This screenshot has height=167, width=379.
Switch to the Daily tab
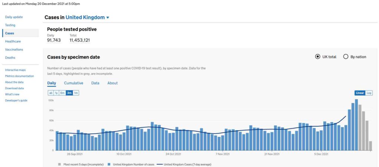tap(51, 83)
